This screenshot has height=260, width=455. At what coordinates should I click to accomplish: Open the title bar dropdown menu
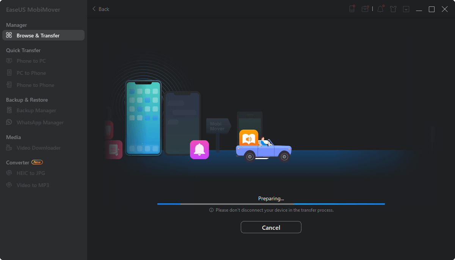pyautogui.click(x=406, y=9)
